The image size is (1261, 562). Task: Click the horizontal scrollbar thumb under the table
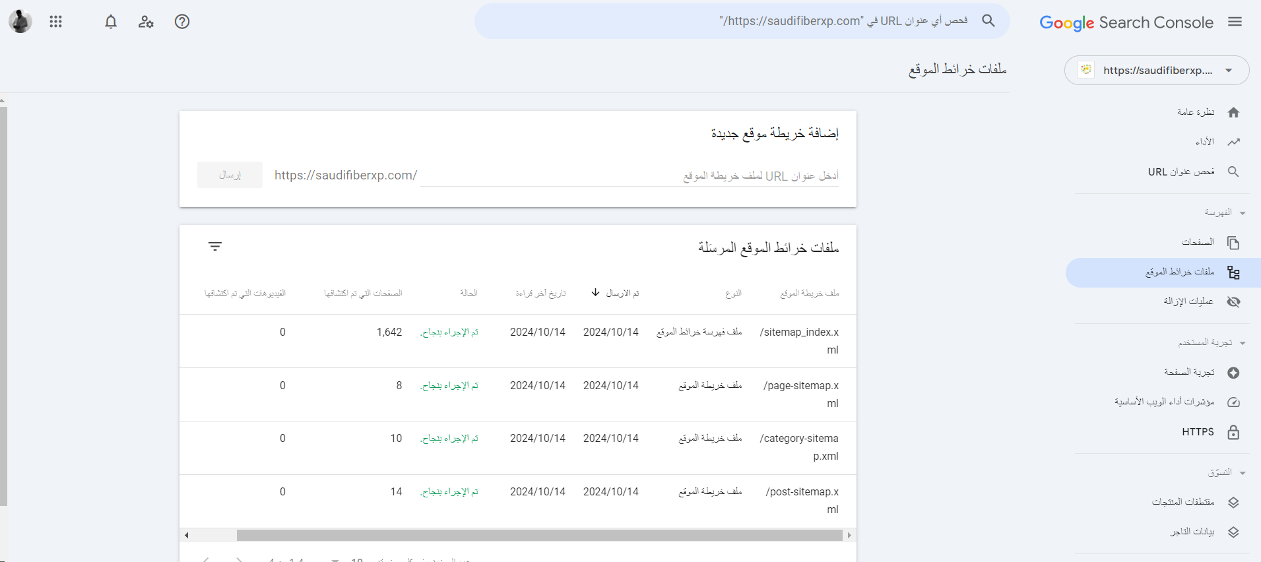pos(540,535)
